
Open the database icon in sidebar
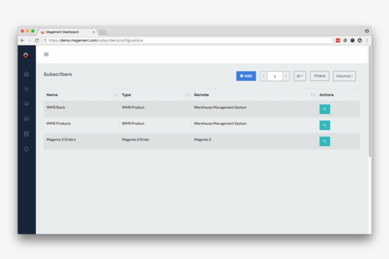pos(26,134)
